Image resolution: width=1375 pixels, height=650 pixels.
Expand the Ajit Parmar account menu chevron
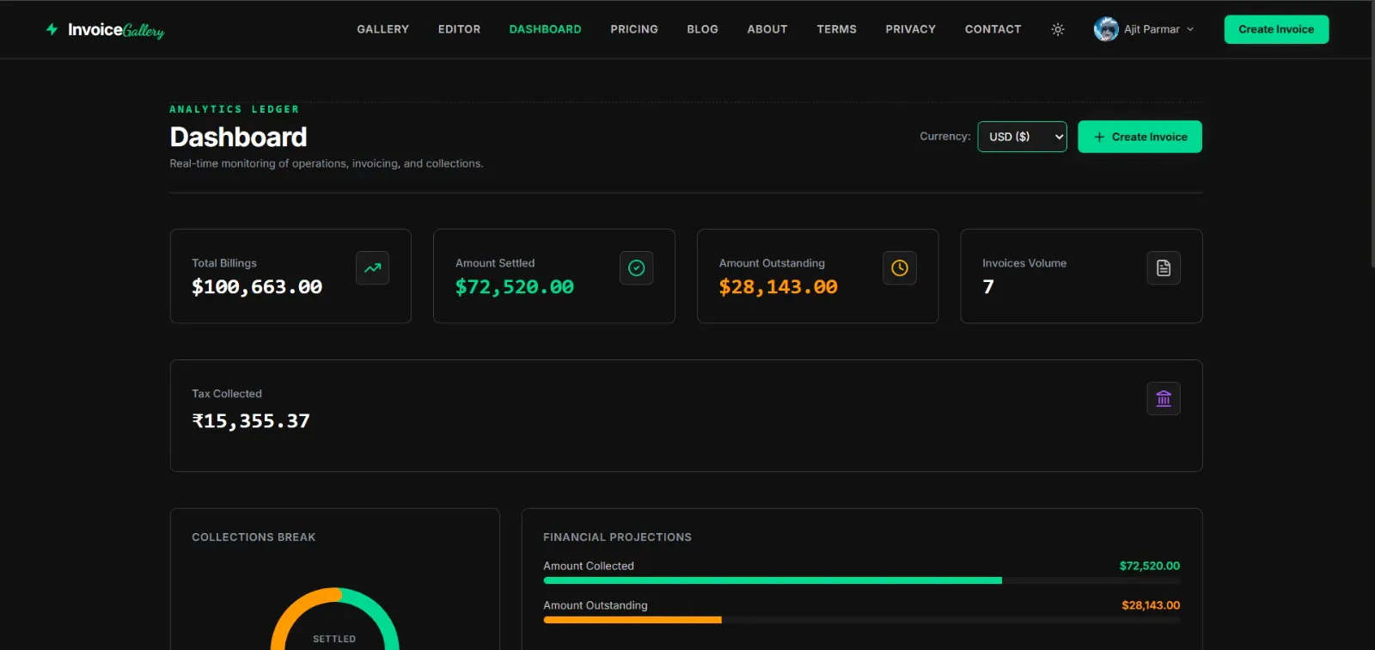[1190, 29]
